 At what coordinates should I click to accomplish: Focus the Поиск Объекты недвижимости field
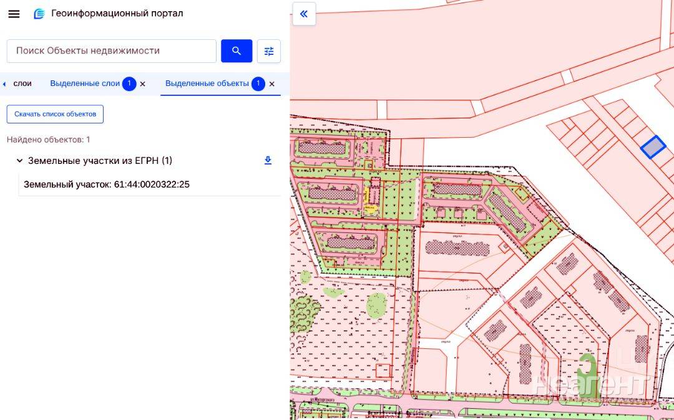tap(111, 51)
